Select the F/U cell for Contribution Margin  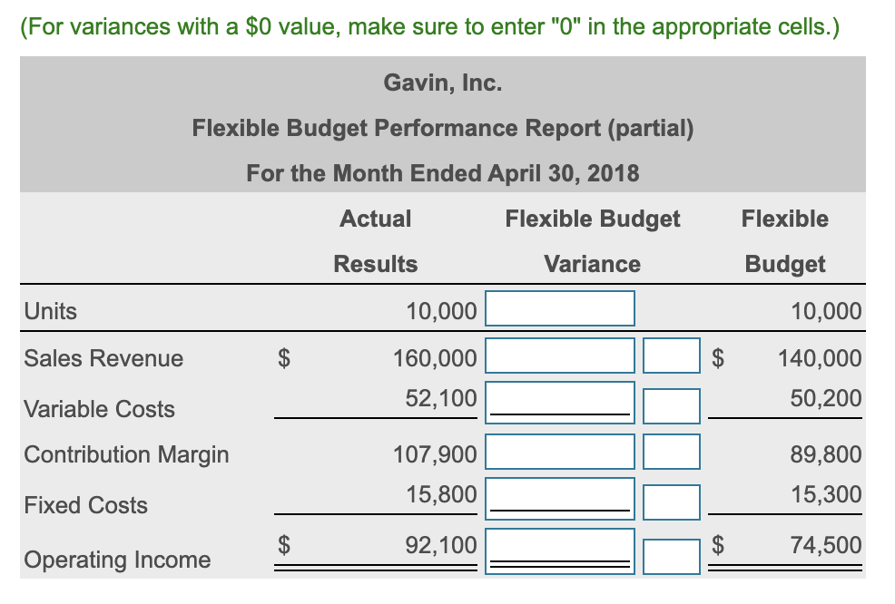click(671, 452)
